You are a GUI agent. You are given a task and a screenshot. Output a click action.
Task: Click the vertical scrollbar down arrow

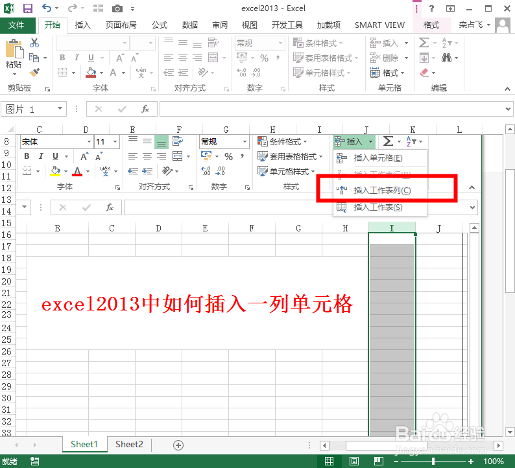[x=509, y=432]
